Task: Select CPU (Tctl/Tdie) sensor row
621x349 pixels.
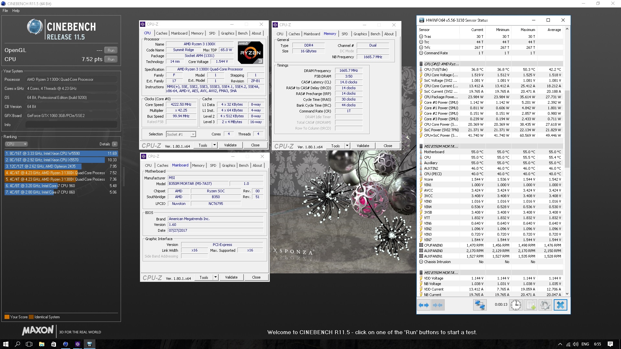Action: pyautogui.click(x=490, y=69)
